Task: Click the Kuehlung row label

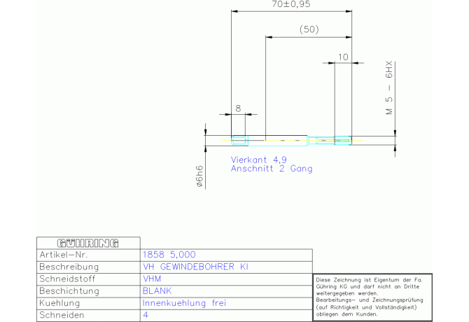Action: tap(59, 303)
